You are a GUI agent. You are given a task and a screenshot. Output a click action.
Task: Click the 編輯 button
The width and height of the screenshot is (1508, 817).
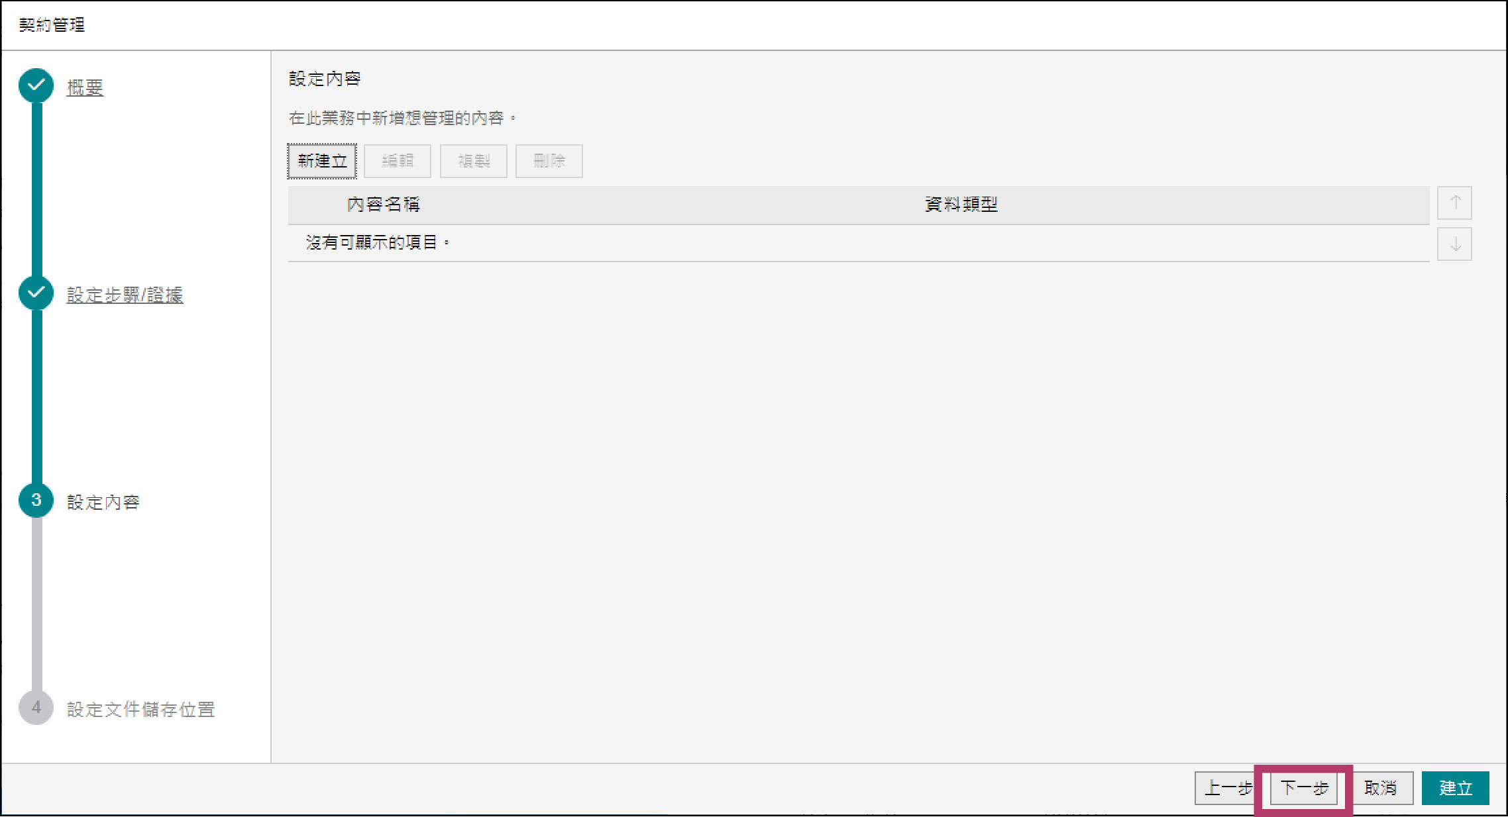398,161
